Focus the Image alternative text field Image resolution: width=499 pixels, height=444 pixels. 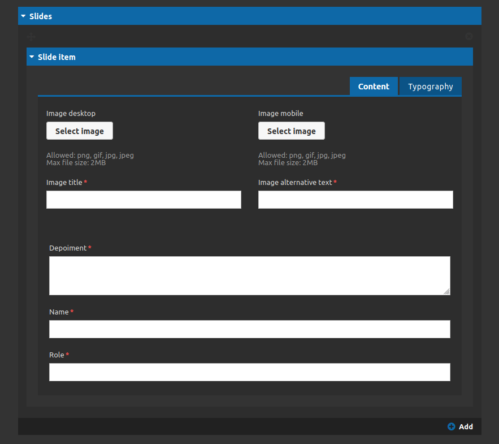pos(355,200)
